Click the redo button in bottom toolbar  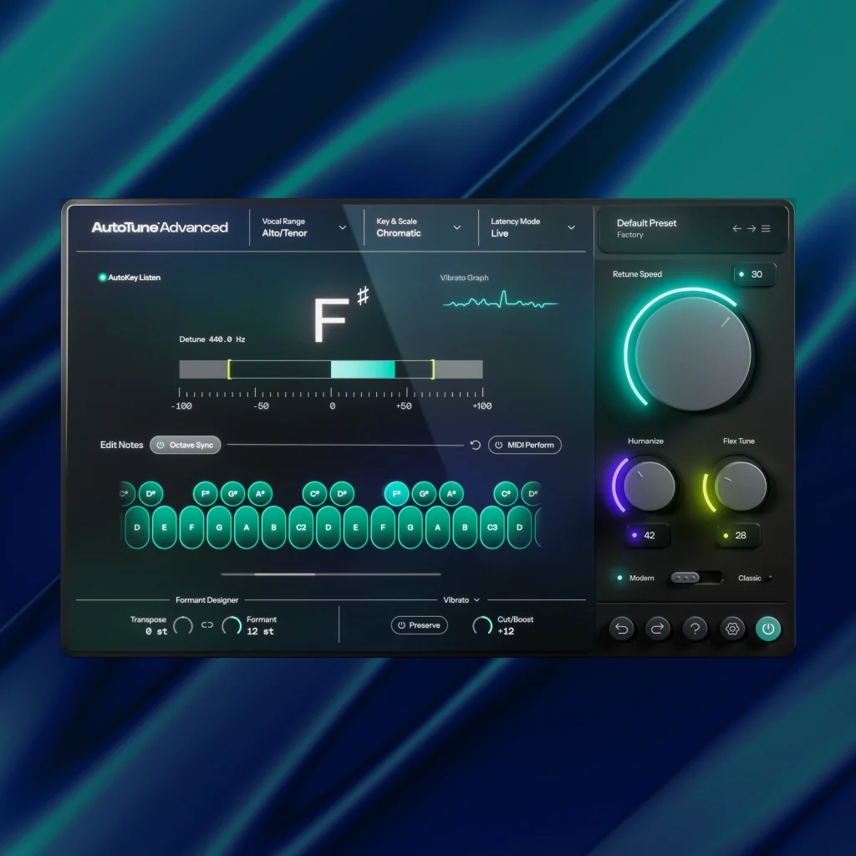click(x=658, y=629)
